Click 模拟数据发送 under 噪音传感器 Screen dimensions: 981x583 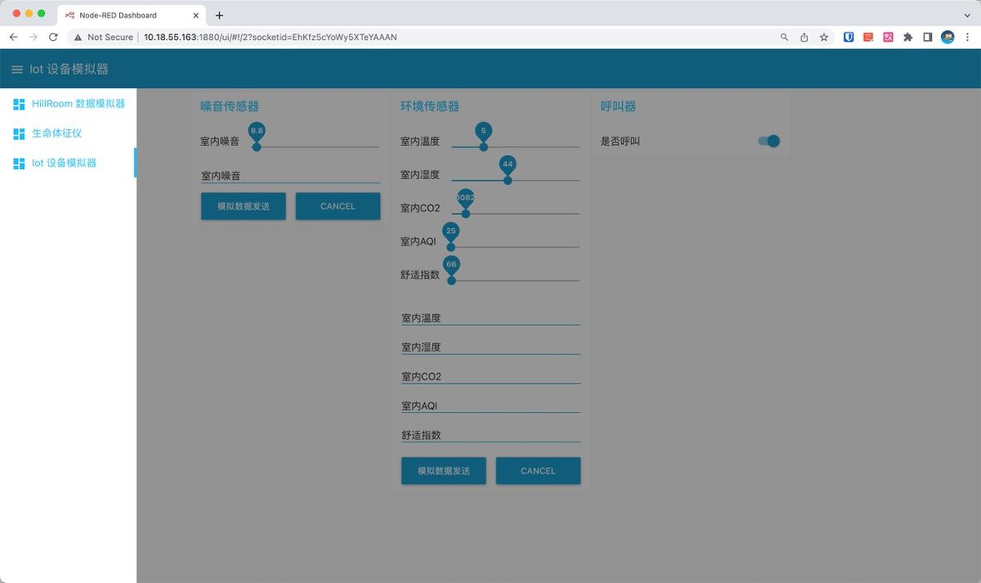pos(243,207)
